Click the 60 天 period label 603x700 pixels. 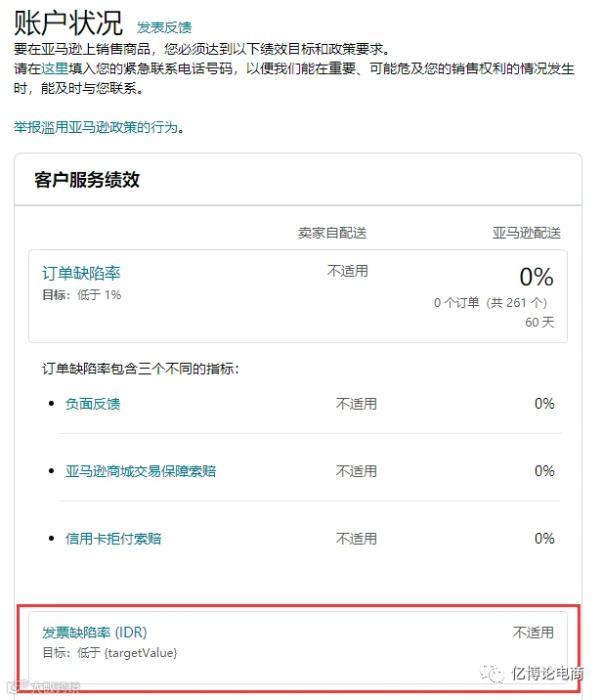(539, 322)
